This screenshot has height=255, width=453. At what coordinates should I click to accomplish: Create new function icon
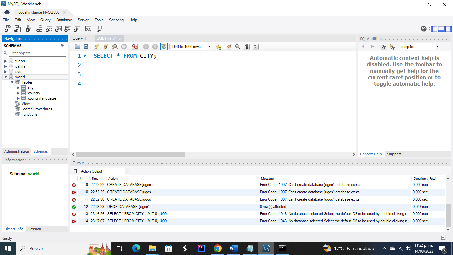click(77, 29)
